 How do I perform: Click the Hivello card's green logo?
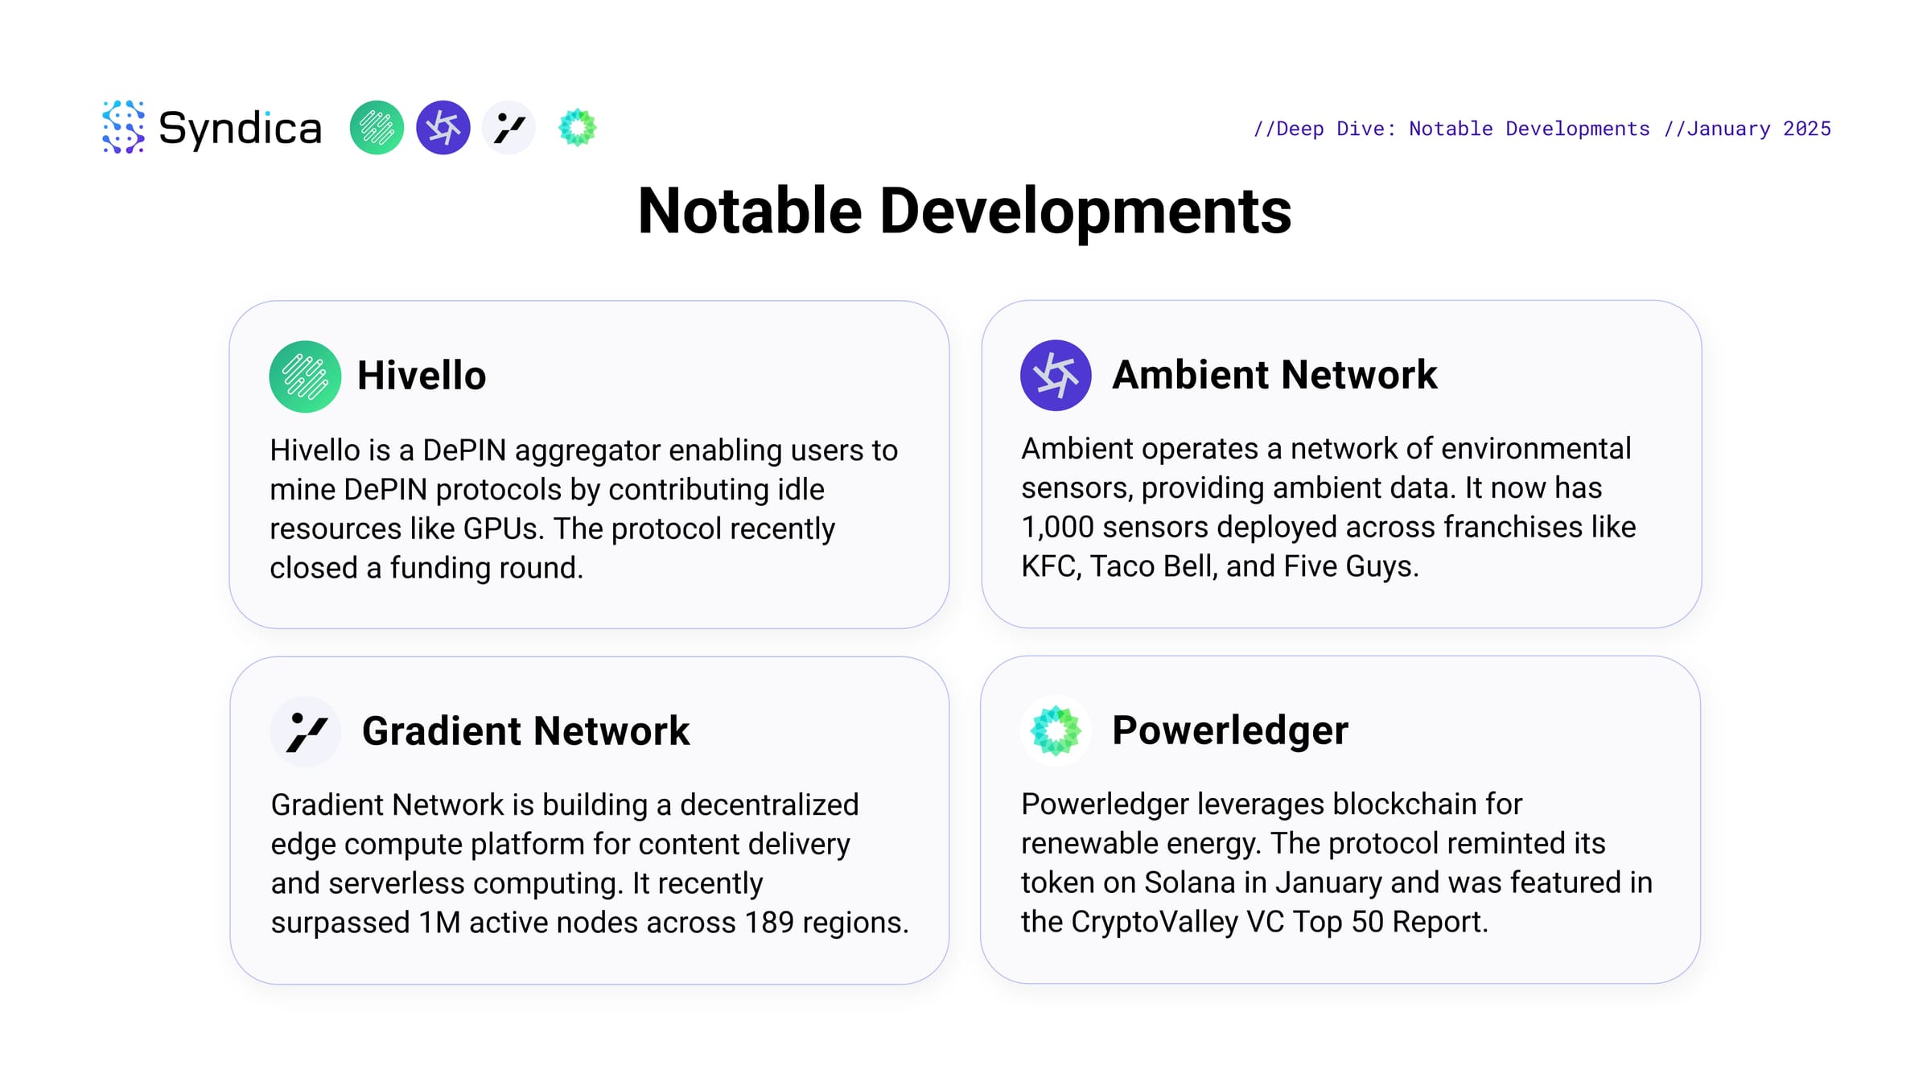point(305,376)
